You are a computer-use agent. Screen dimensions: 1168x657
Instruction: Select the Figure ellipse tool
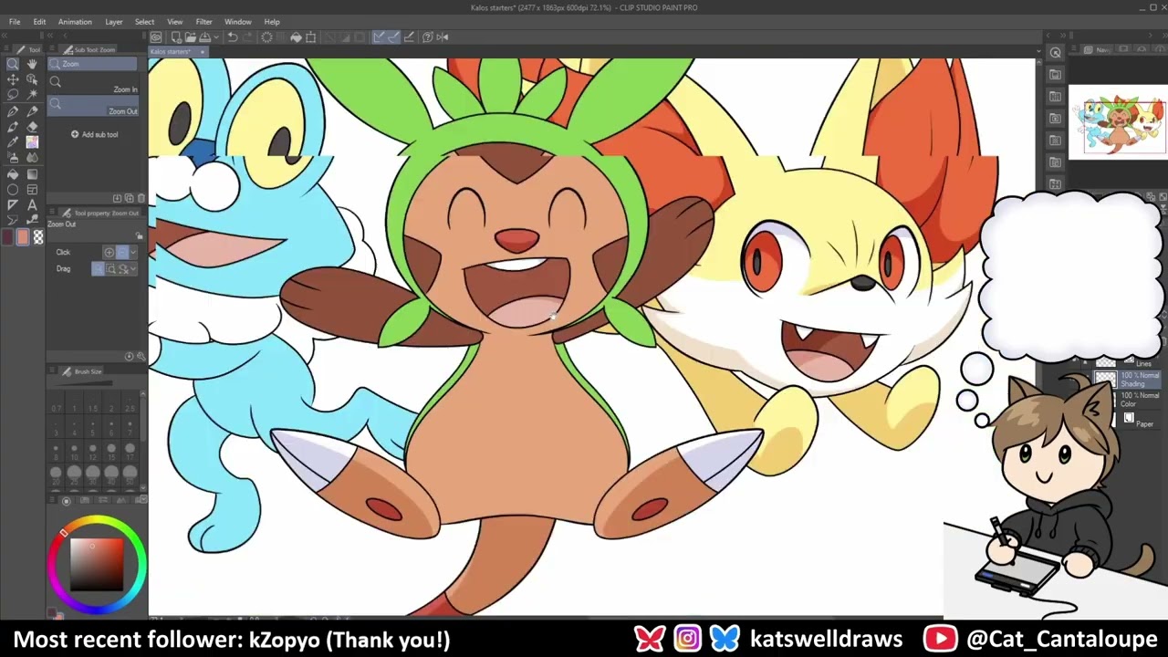click(x=13, y=189)
